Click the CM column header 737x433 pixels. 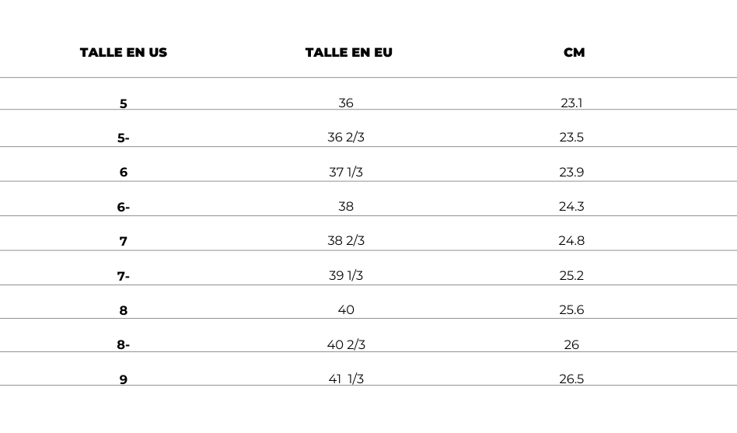574,52
